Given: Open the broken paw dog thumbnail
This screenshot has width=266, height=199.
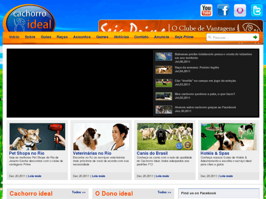Looking at the screenshot, I should click(x=164, y=96).
